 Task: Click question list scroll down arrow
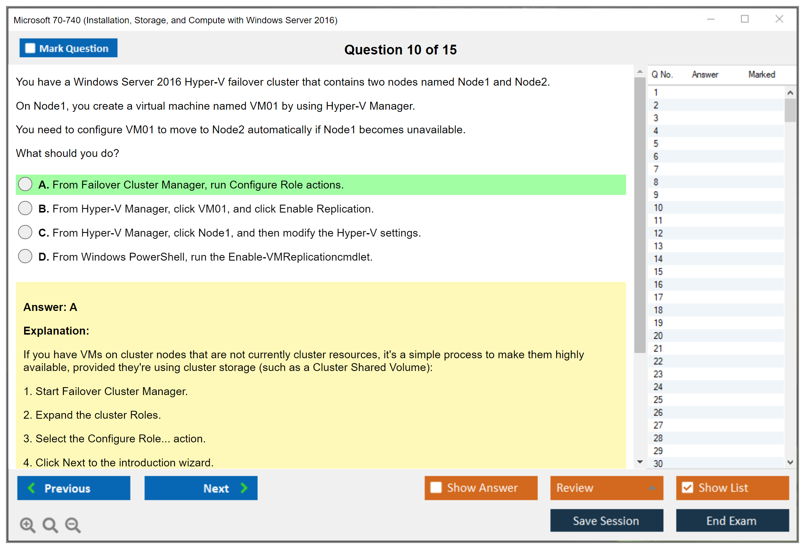tap(790, 462)
